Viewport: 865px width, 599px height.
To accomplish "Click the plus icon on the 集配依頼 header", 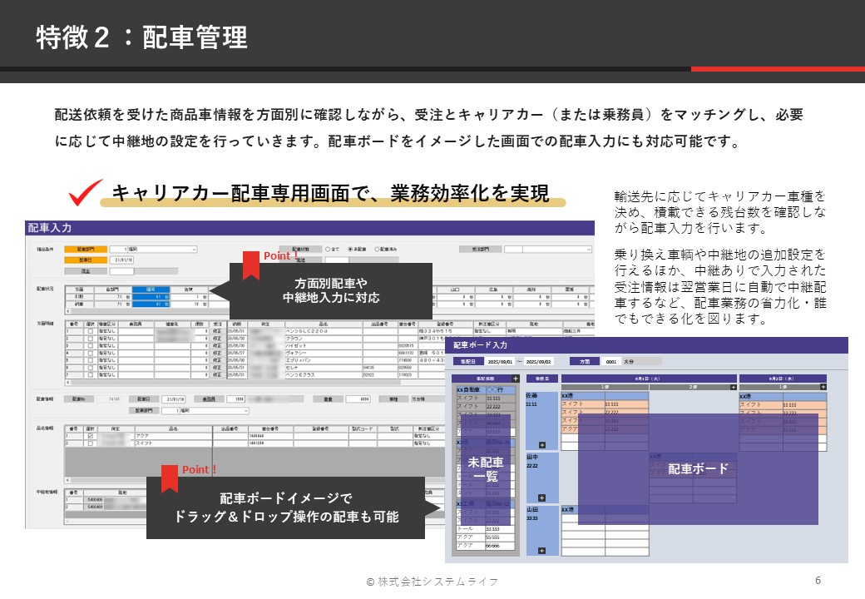I will click(516, 379).
